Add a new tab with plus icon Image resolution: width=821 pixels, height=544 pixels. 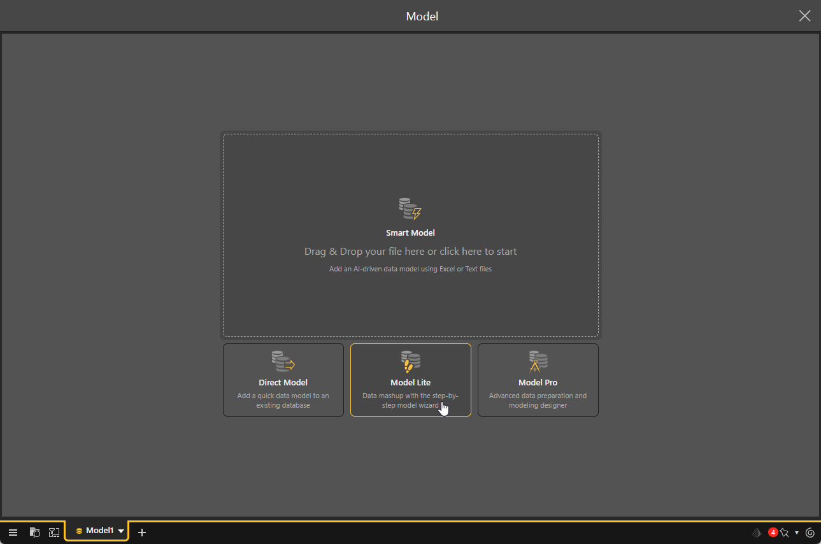click(142, 533)
